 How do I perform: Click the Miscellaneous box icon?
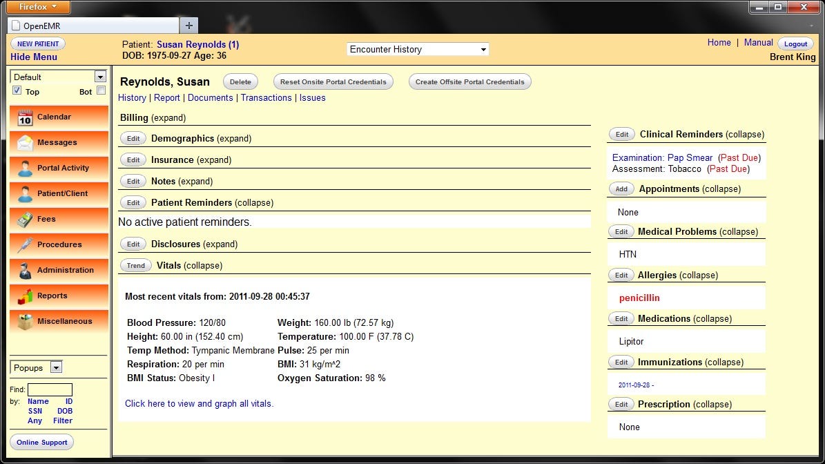(25, 322)
